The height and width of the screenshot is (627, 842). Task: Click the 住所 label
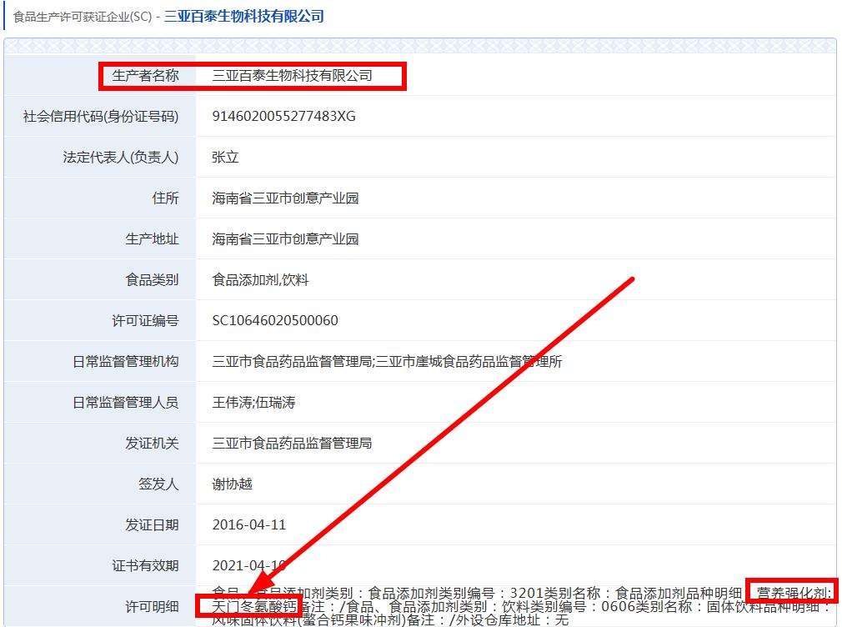tap(165, 198)
